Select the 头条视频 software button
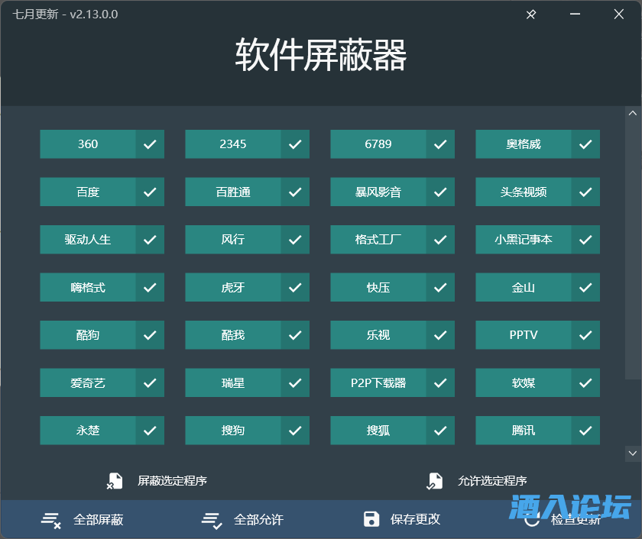Image resolution: width=642 pixels, height=539 pixels. click(x=524, y=192)
